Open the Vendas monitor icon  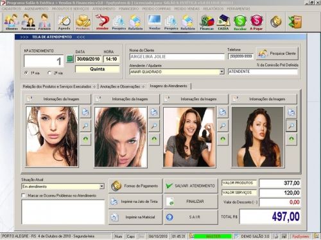(155, 22)
